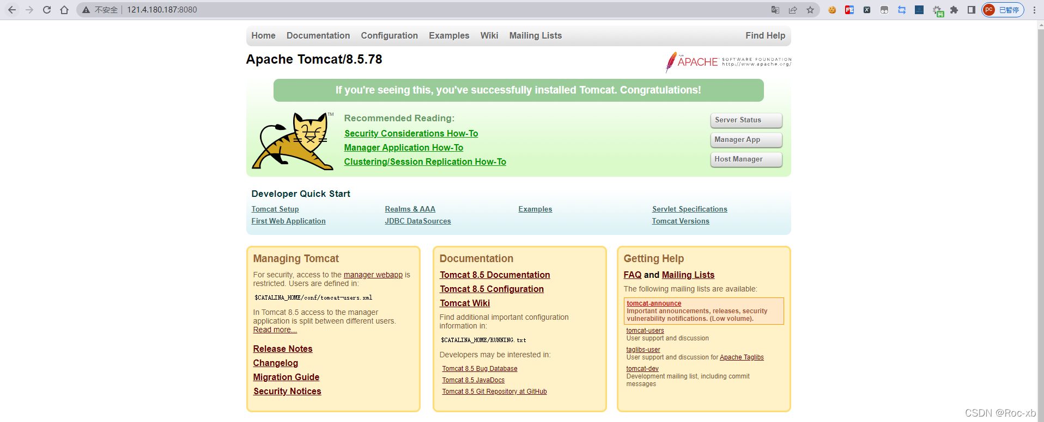This screenshot has height=422, width=1044.
Task: Open the Configuration nav item
Action: click(x=389, y=35)
